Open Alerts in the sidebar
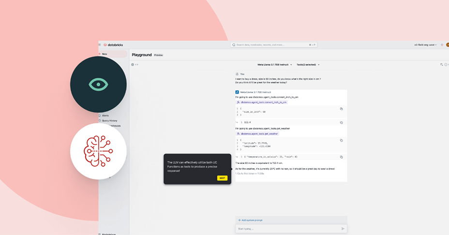449x235 pixels. [104, 116]
